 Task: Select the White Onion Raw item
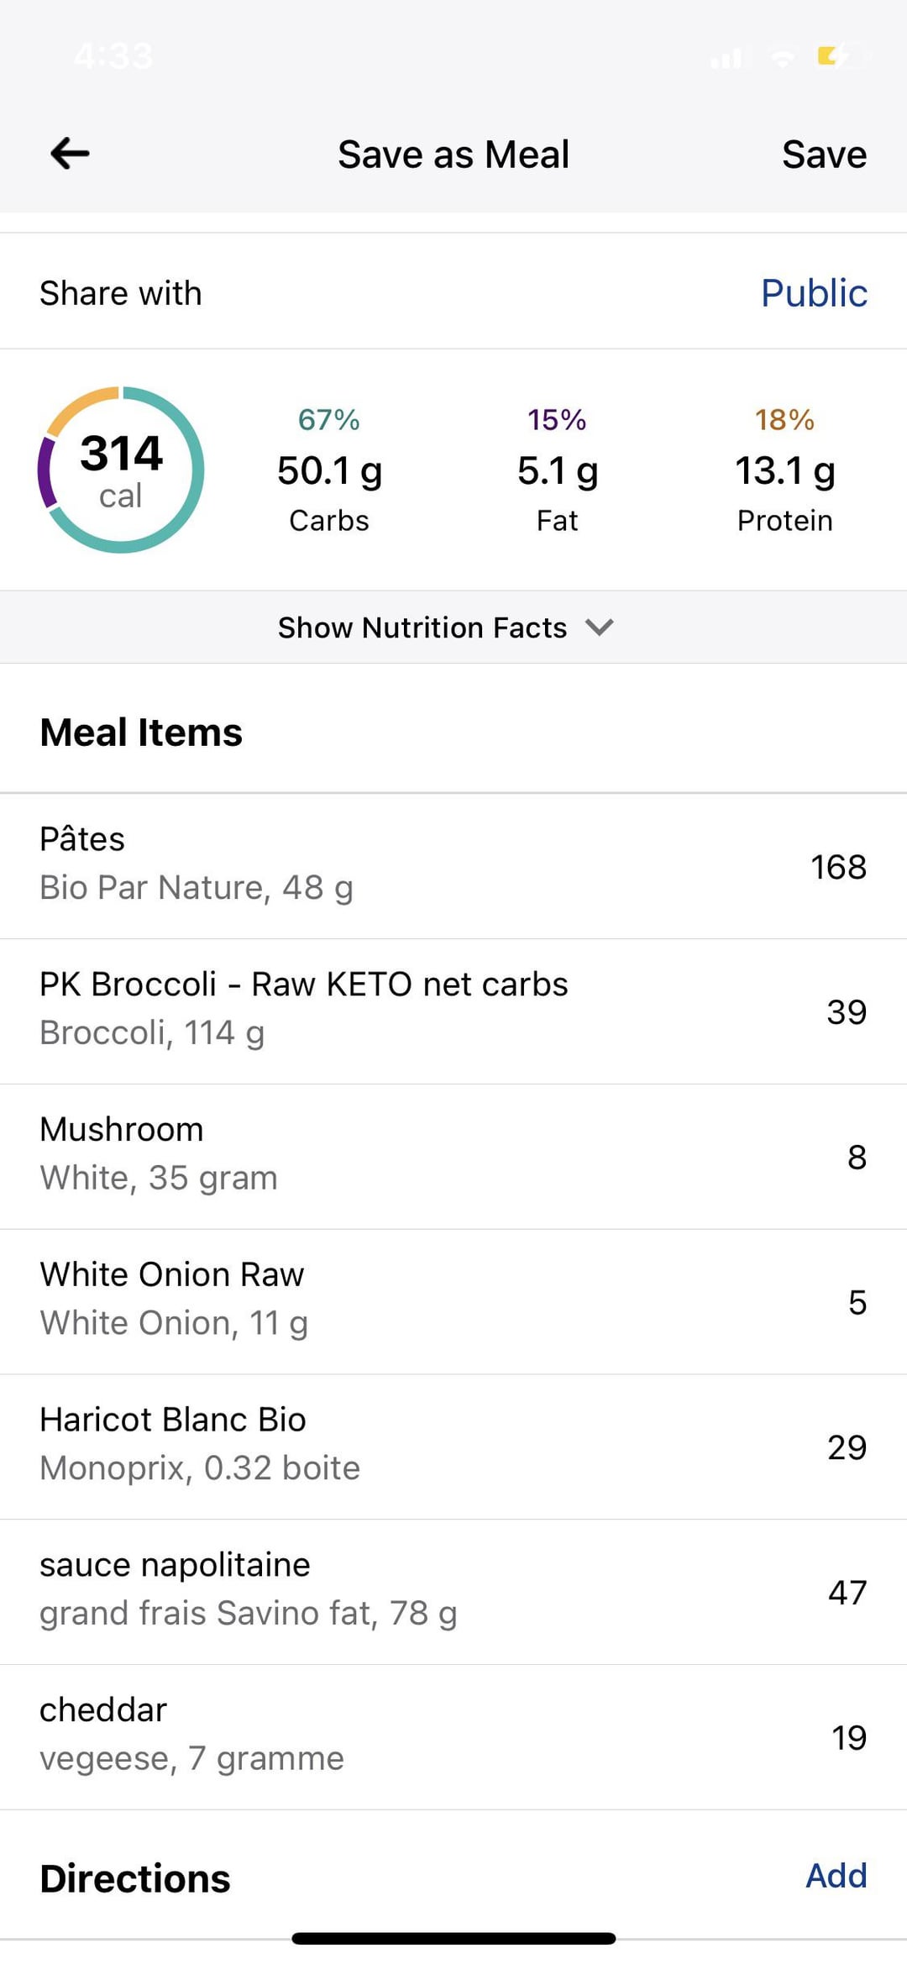[453, 1301]
